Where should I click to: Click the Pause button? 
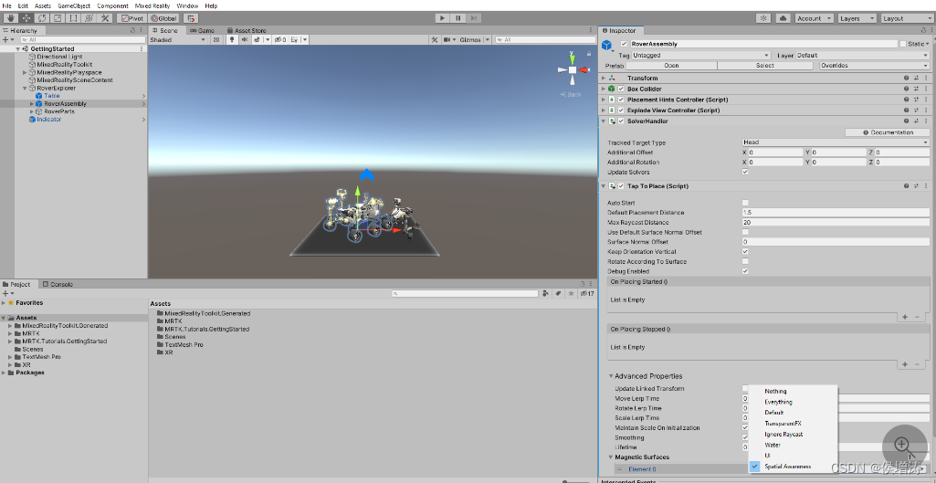coord(457,18)
